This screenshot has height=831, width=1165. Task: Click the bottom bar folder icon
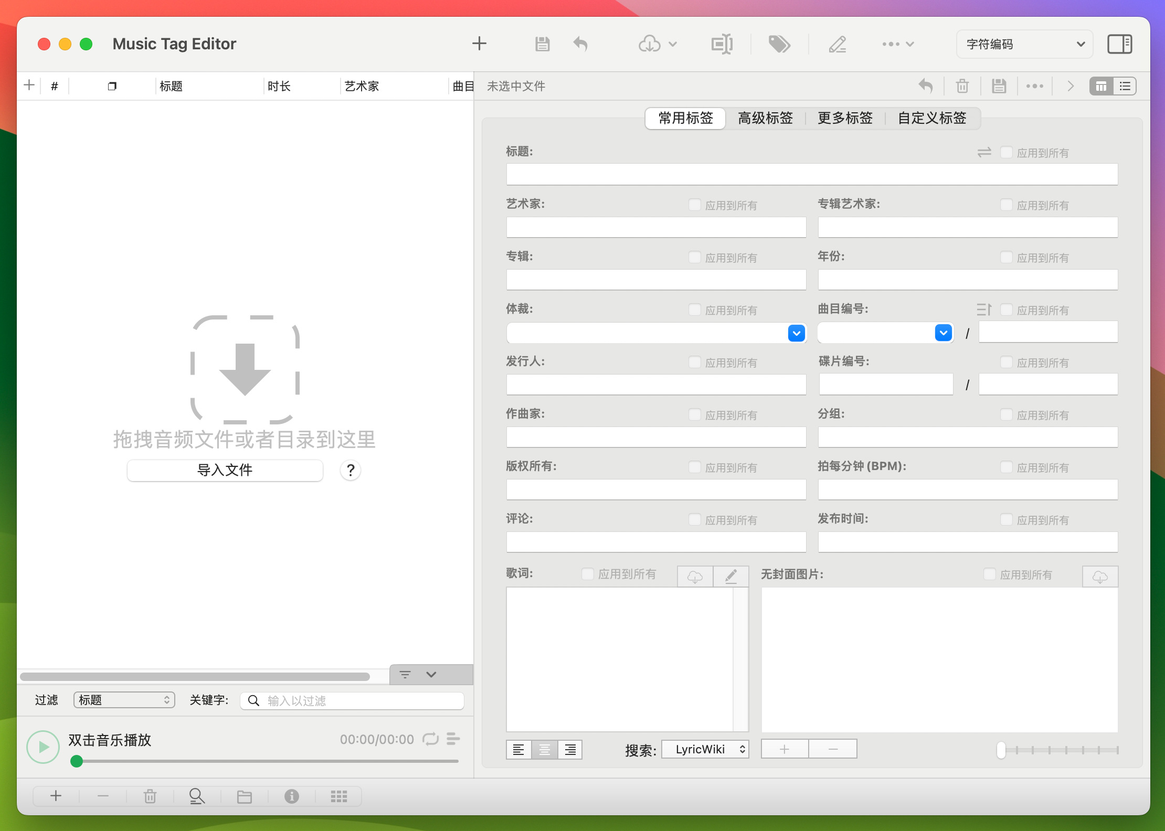[245, 796]
